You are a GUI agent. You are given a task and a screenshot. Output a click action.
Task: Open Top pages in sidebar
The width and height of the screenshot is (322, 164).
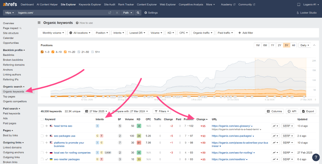point(9,97)
